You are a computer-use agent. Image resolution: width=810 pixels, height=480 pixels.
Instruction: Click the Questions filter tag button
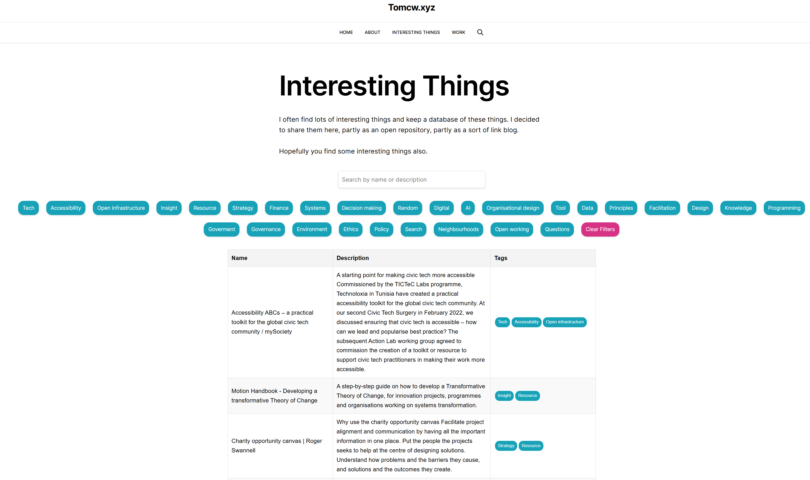(x=557, y=229)
